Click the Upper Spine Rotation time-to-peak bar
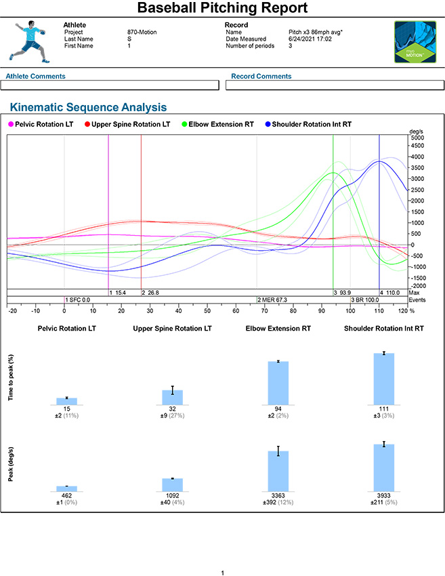The width and height of the screenshot is (445, 576). (x=172, y=397)
